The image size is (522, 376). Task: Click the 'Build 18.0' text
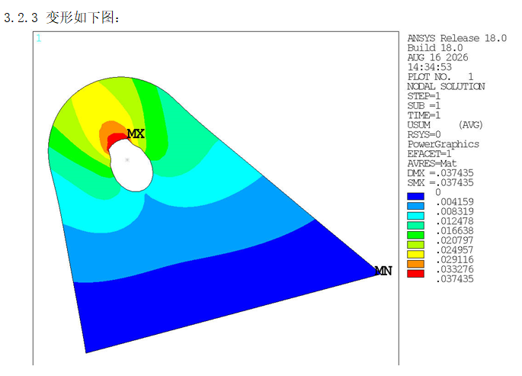[435, 47]
